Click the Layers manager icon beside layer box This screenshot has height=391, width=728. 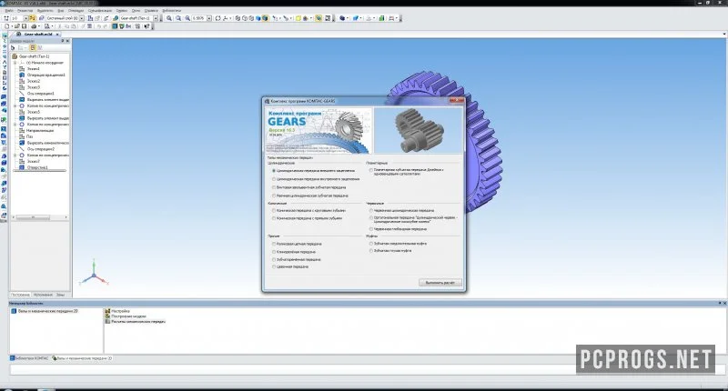click(40, 18)
